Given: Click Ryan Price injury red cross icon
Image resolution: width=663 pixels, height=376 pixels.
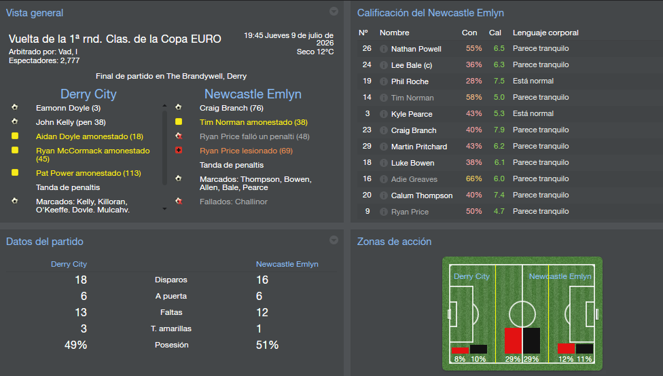Looking at the screenshot, I should [179, 151].
